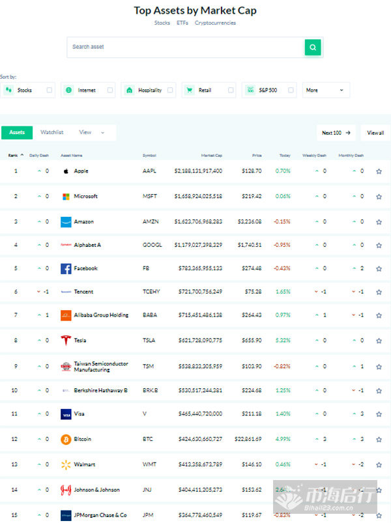Star the Tencent row as favorite
The image size is (391, 523).
coord(379,292)
